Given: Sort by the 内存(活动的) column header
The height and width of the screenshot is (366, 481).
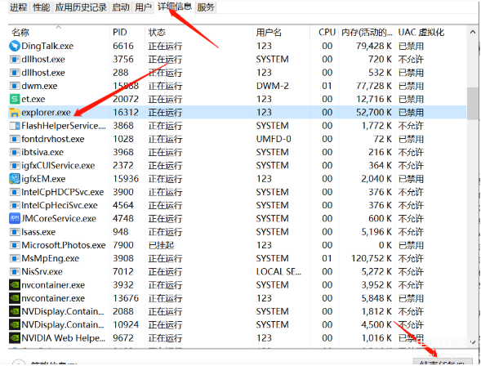Looking at the screenshot, I should pos(367,32).
